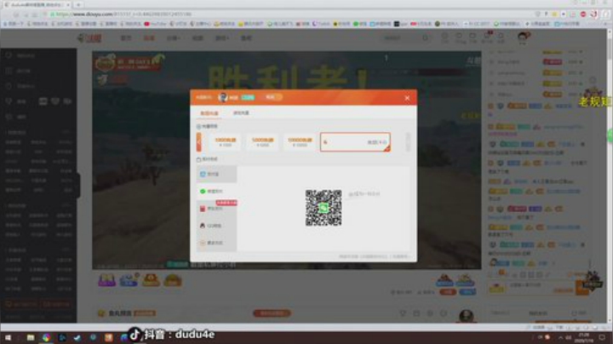The height and width of the screenshot is (344, 613).
Task: Expand the third Douyu nav dropdown
Action: 174,38
